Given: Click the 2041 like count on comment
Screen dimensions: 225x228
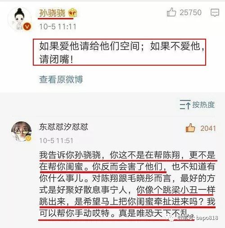Looking at the screenshot, I should click(x=208, y=128).
